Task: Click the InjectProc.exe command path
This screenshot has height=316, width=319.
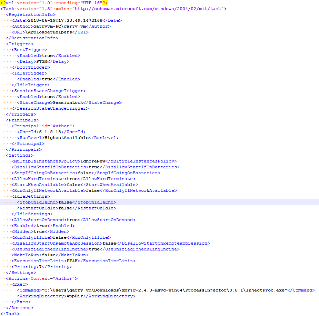Action: click(165, 290)
